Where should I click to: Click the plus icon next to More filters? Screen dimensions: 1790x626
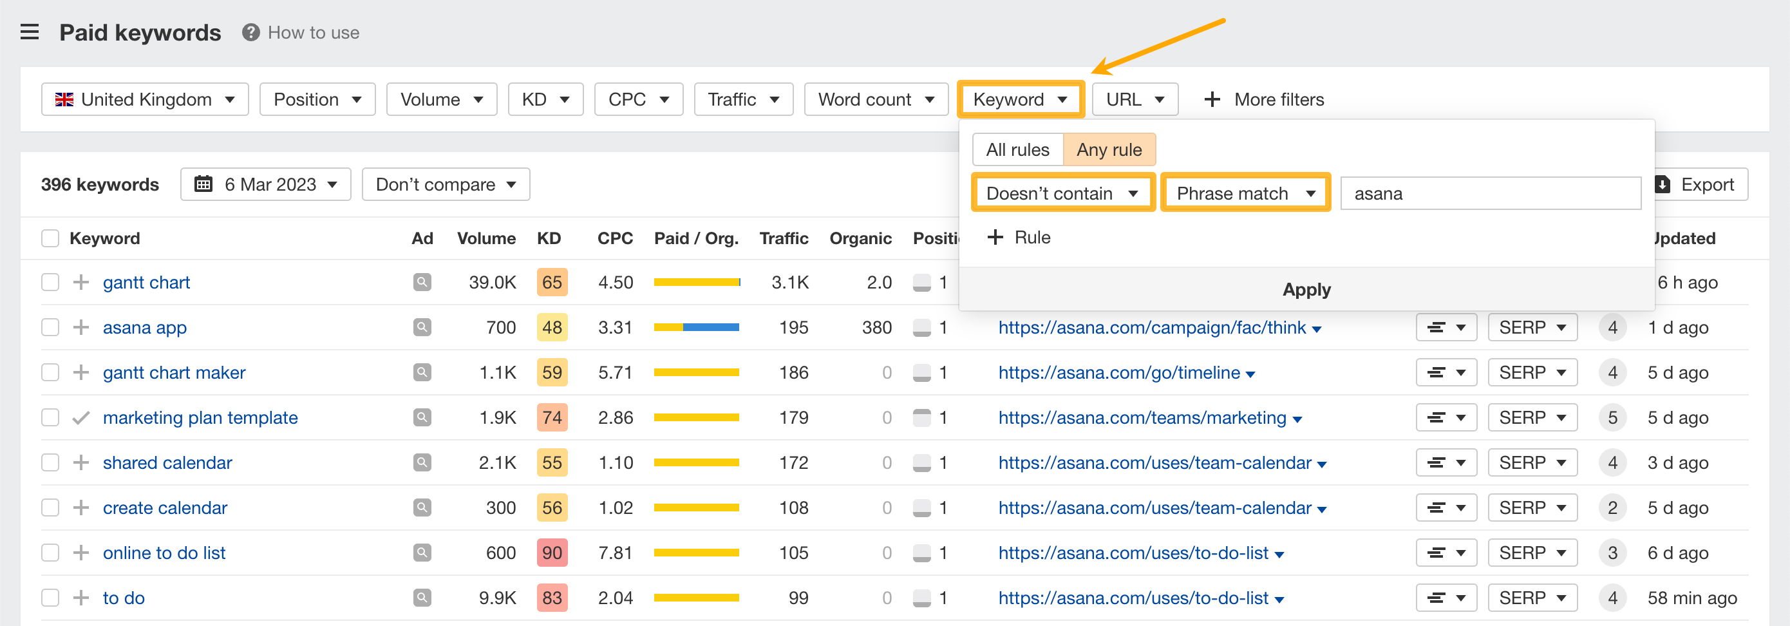pyautogui.click(x=1212, y=99)
